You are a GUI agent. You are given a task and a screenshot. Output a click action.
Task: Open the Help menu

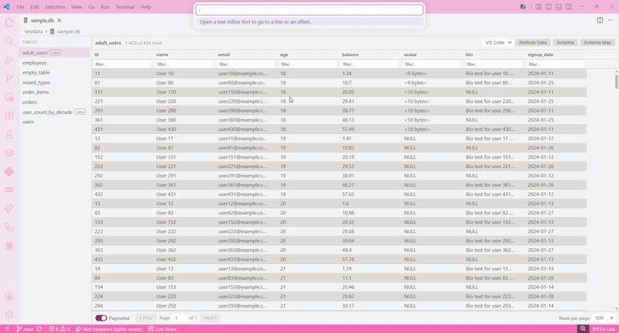(x=145, y=7)
